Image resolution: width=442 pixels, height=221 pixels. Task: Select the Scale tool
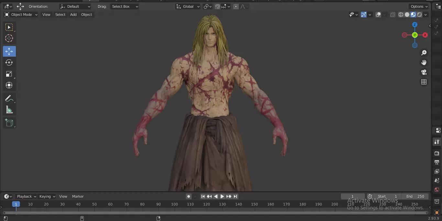point(9,74)
